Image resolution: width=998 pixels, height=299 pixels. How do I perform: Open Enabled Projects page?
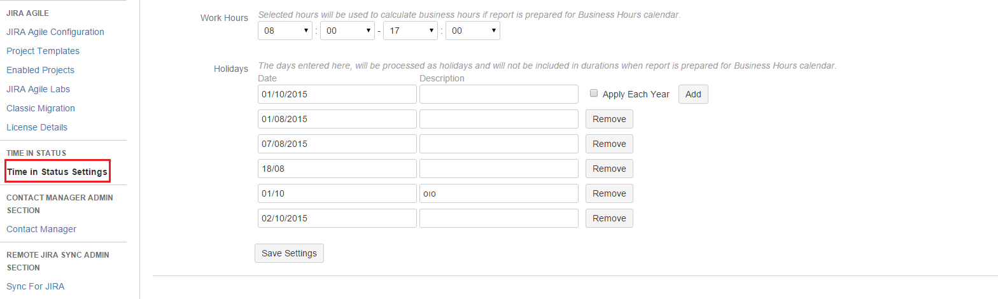[40, 70]
